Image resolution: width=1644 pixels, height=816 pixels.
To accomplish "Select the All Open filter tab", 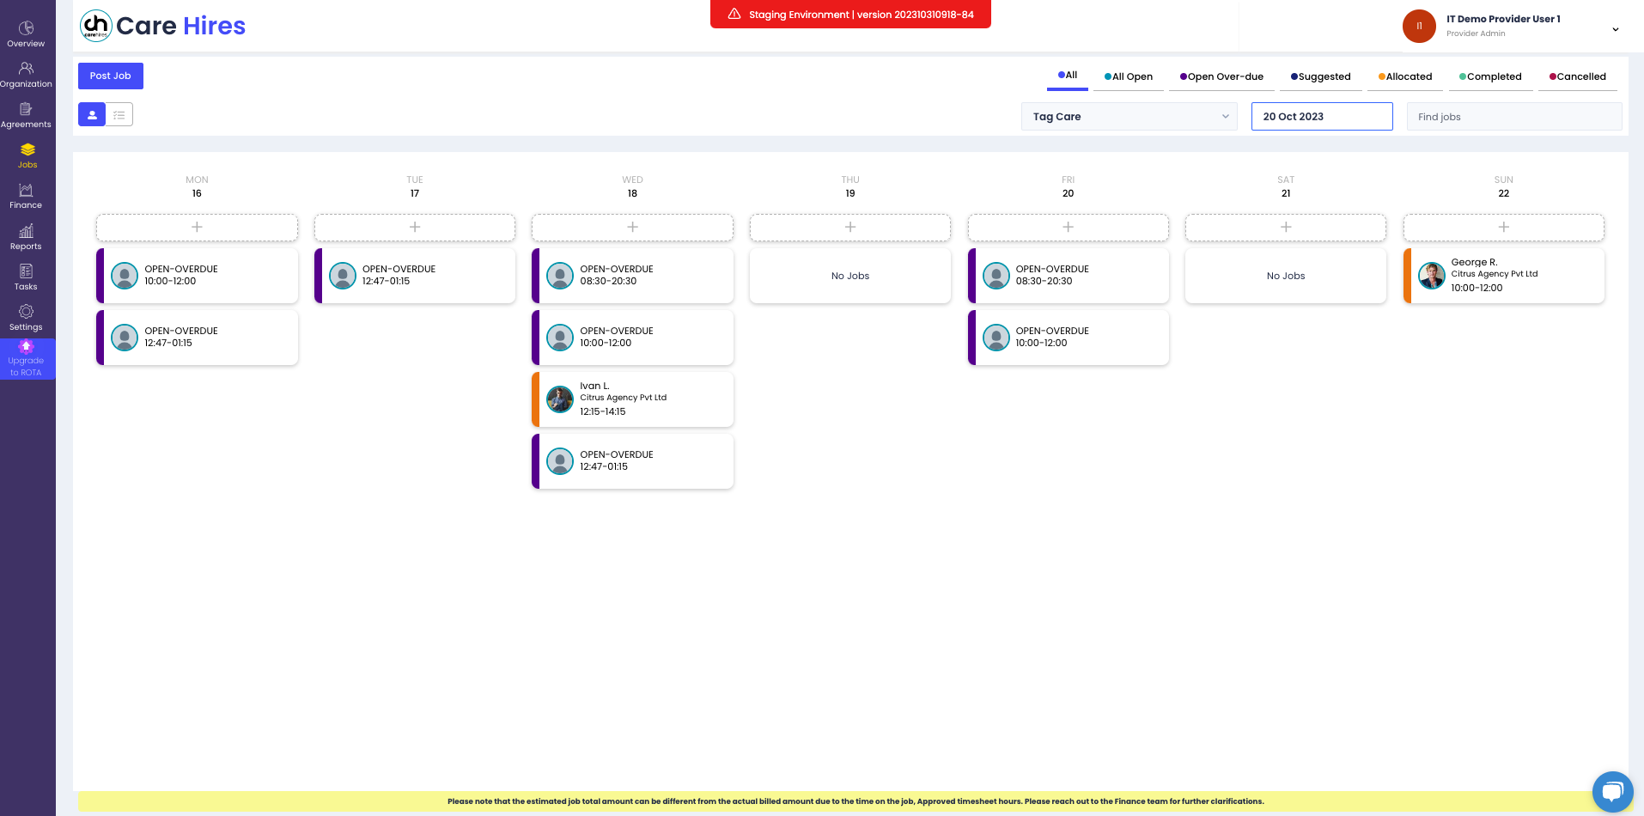I will (1129, 76).
